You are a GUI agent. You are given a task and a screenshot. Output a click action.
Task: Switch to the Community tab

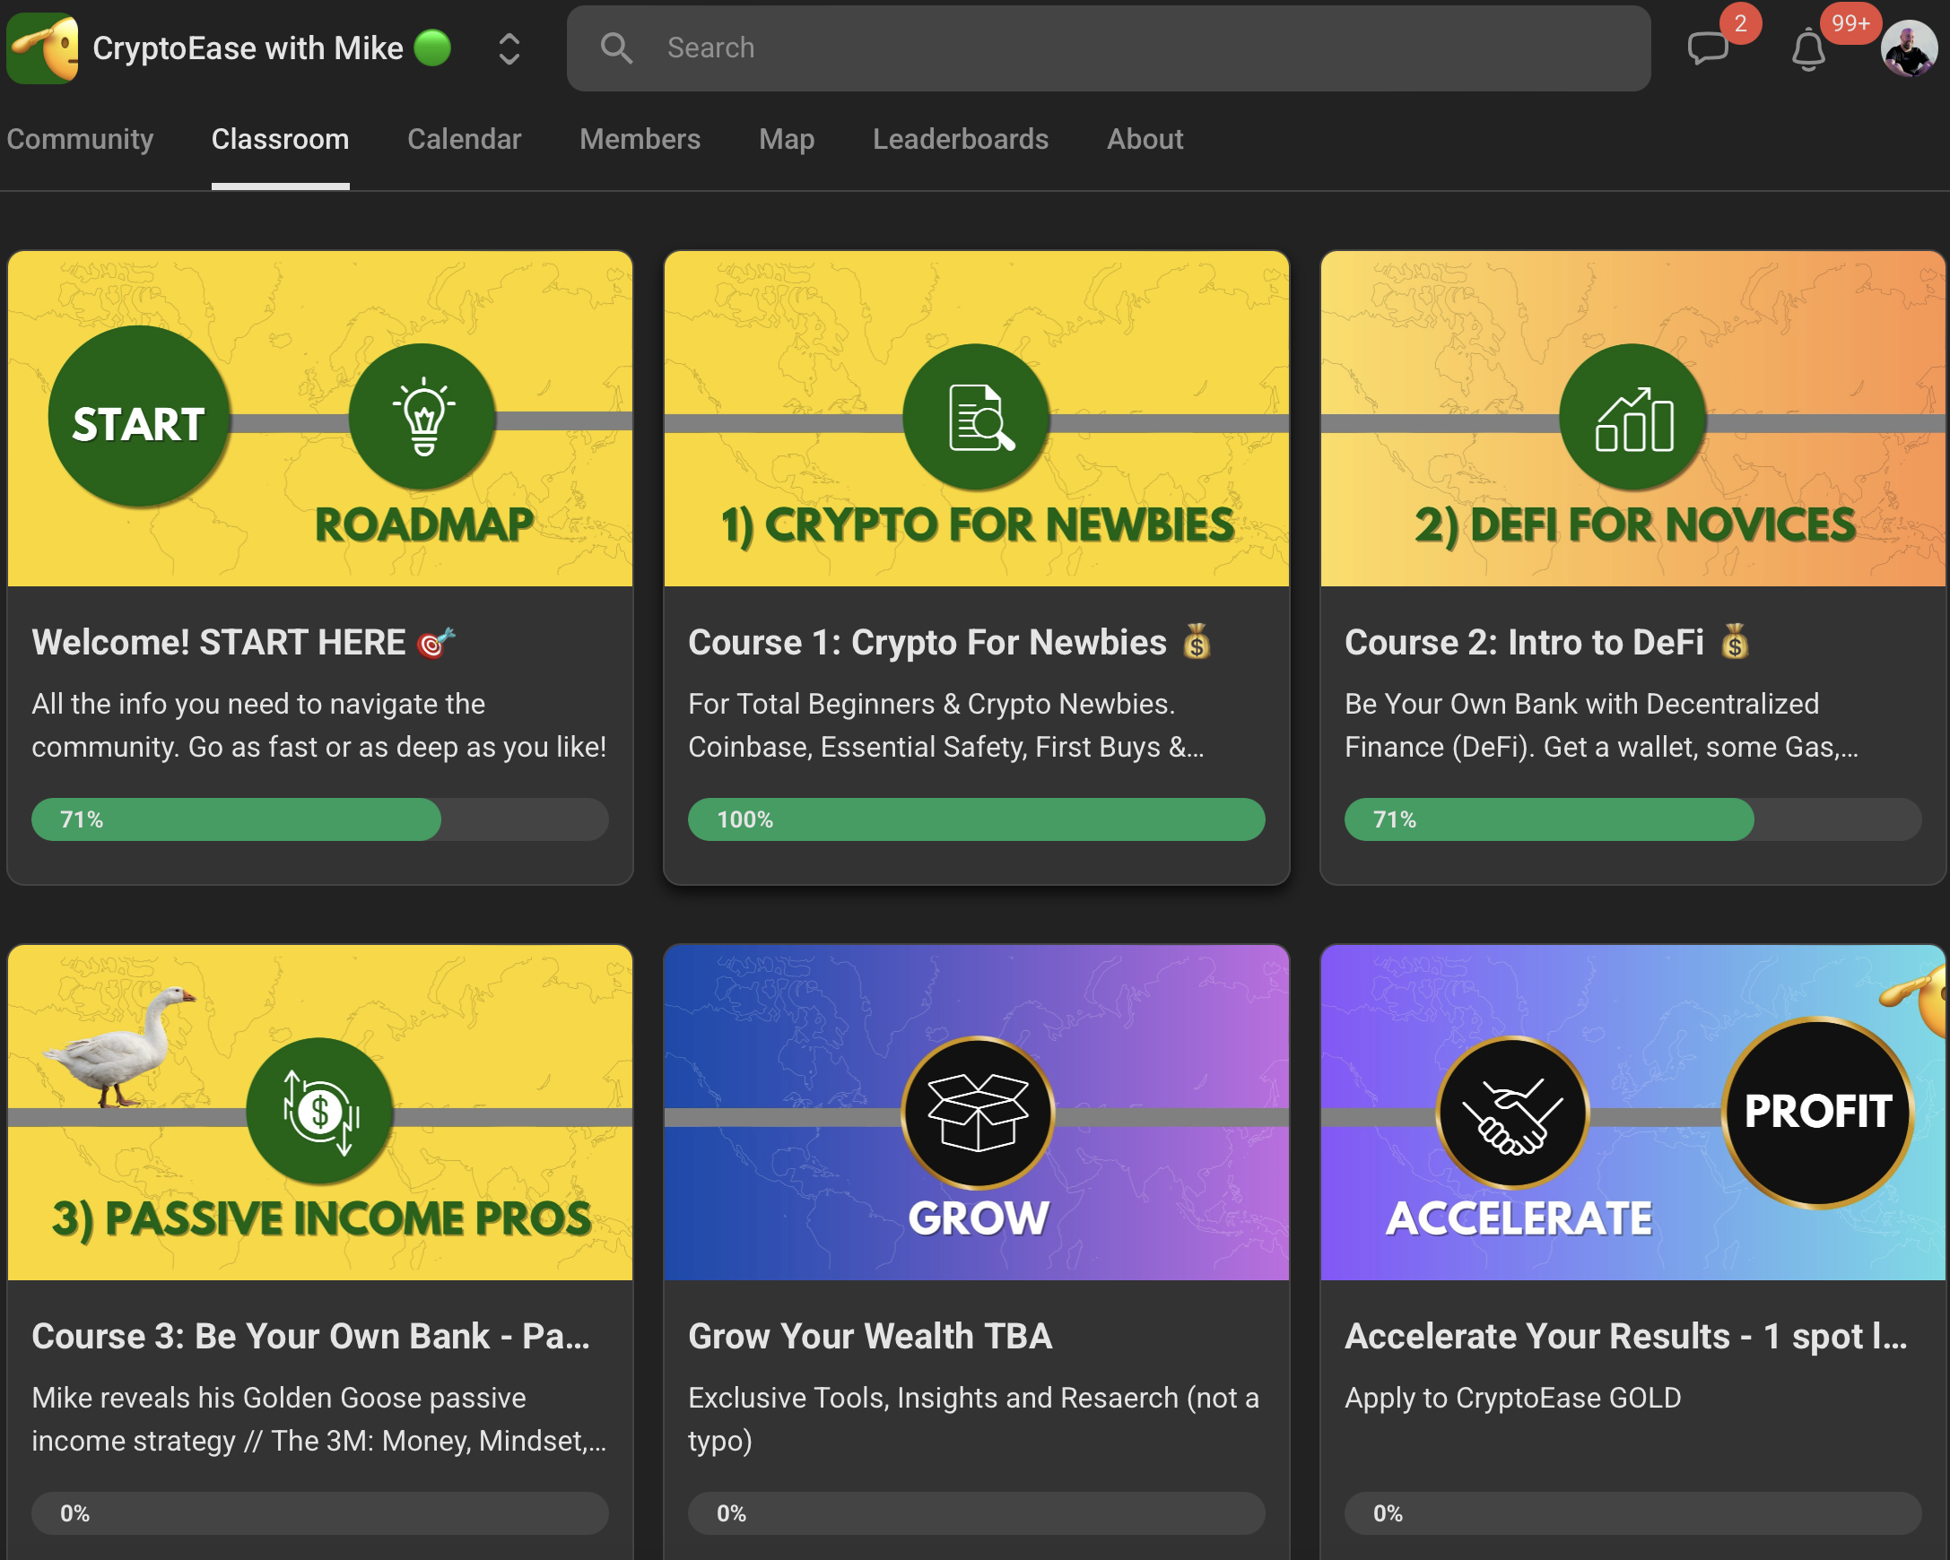[x=80, y=139]
